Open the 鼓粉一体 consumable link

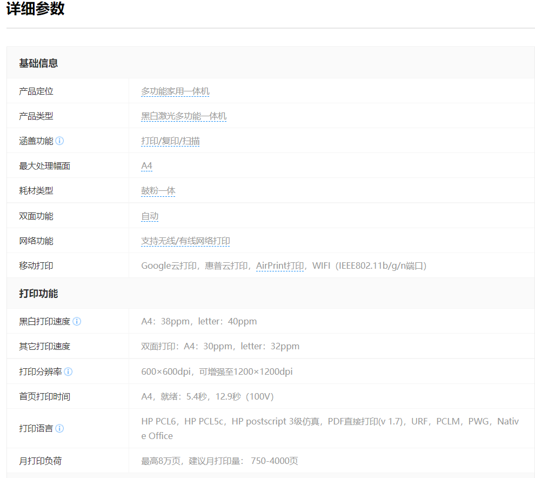[158, 191]
